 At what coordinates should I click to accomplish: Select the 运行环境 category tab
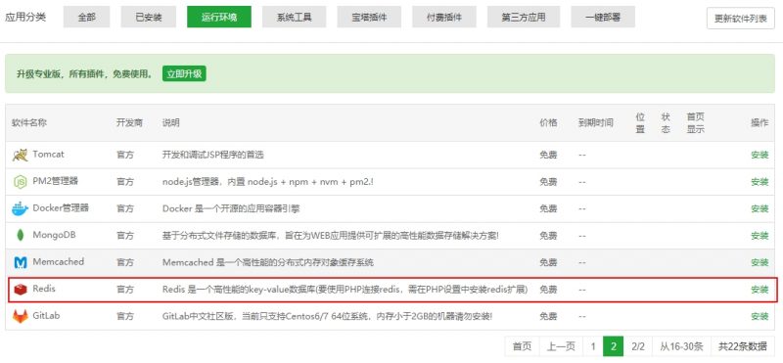(219, 17)
